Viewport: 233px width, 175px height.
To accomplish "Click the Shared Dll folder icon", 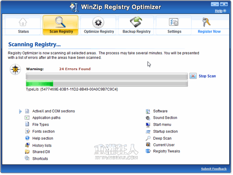I will click(x=27, y=152).
